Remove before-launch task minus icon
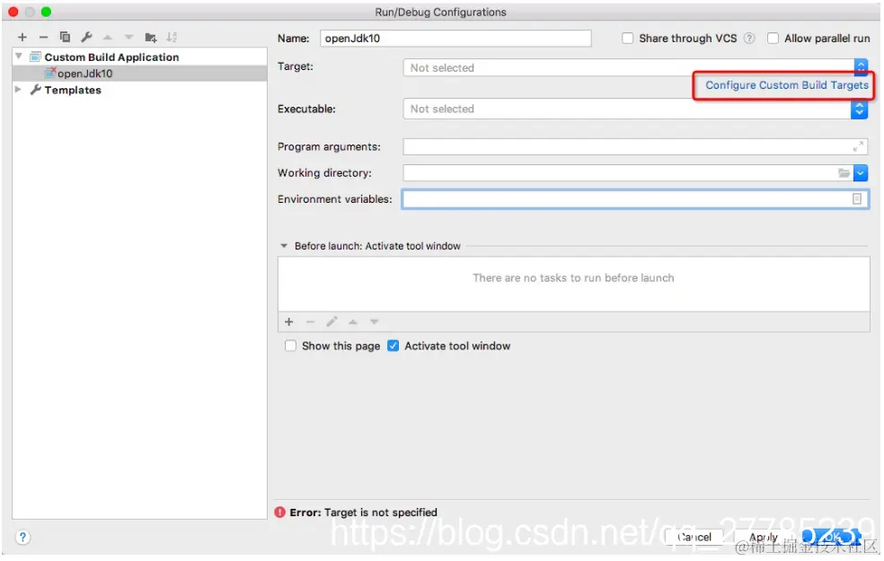The width and height of the screenshot is (884, 561). [x=310, y=321]
